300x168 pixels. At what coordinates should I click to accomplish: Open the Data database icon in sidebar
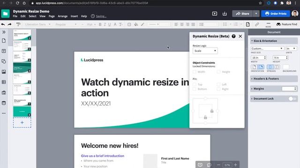(4, 103)
